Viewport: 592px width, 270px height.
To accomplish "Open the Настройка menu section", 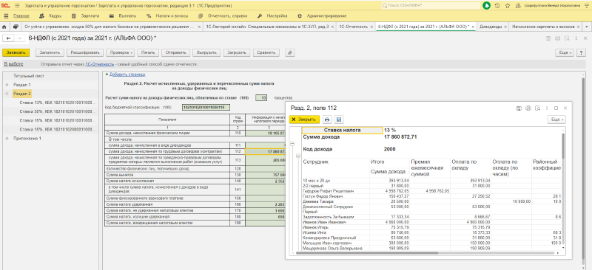I will tap(272, 16).
